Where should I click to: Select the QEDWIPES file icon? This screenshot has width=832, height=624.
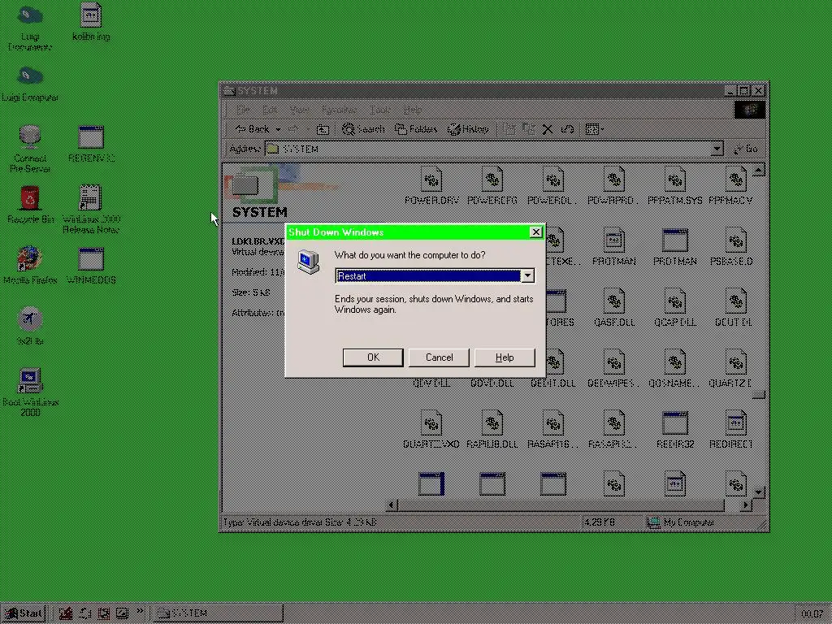[614, 369]
